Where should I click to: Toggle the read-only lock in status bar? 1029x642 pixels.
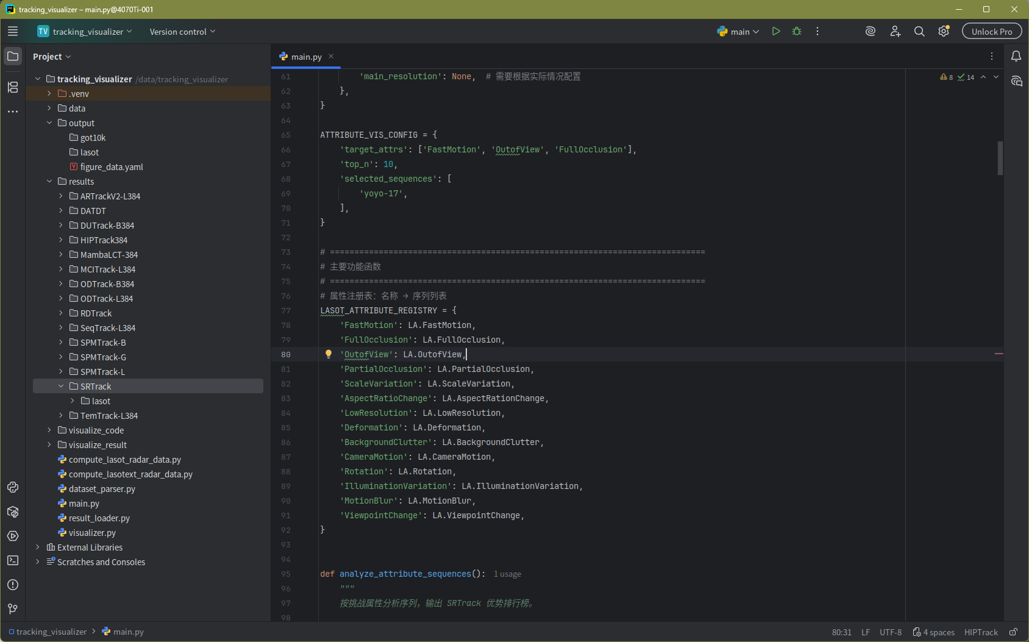pos(1013,632)
